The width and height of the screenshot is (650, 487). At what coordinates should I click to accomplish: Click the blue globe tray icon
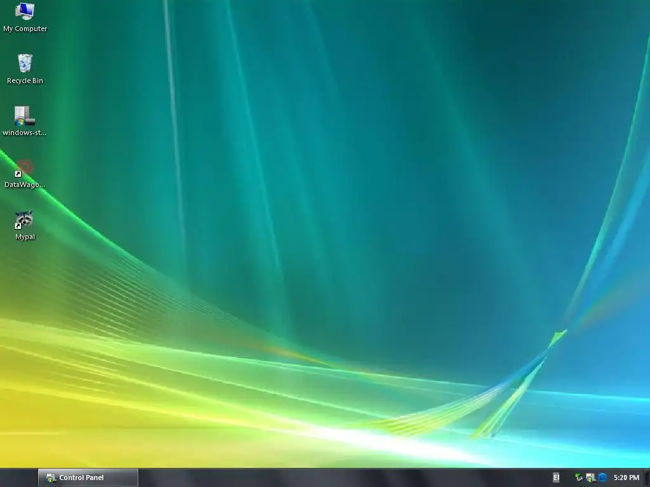pyautogui.click(x=602, y=477)
